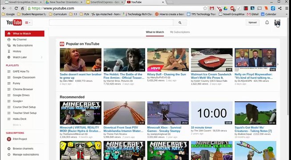
Task: Open the Chrome Browser playlist
Action: [x=23, y=89]
